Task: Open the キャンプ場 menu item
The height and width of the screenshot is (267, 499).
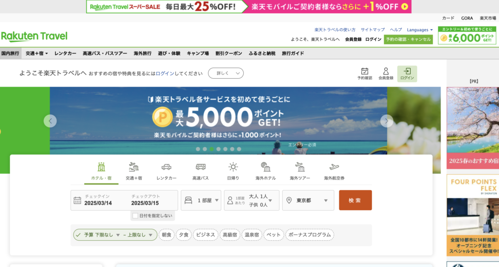Action: [x=198, y=53]
